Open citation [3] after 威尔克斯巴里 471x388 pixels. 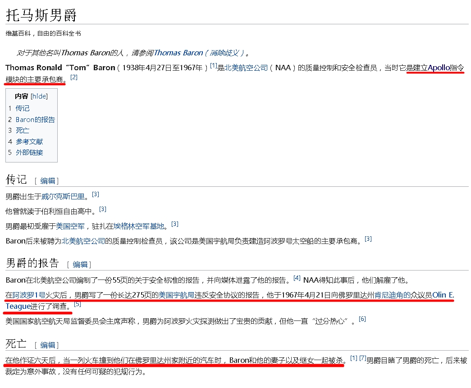[96, 194]
